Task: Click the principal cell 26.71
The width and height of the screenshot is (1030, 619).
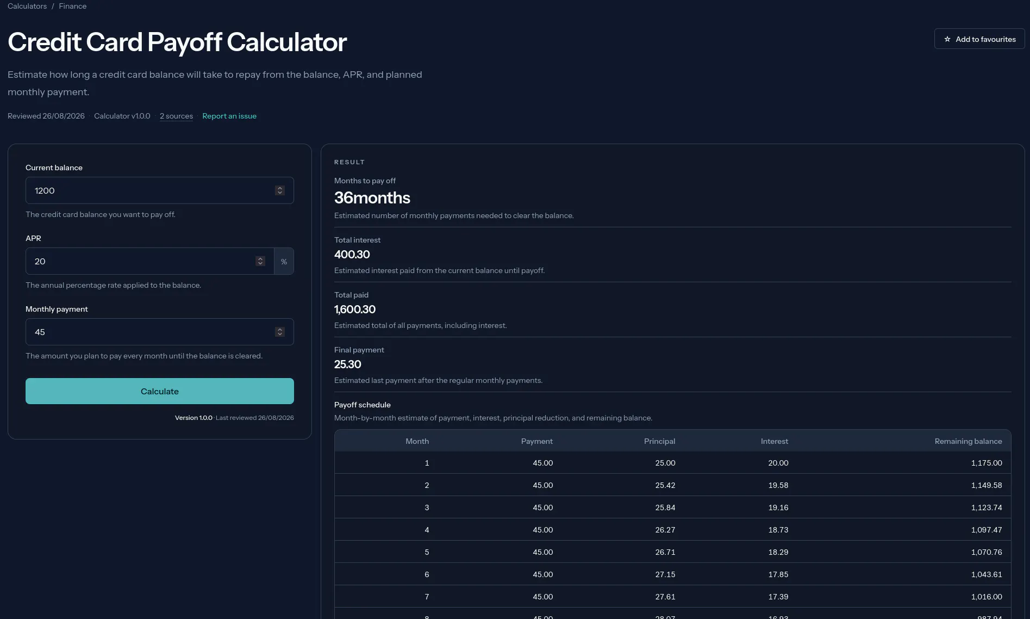Action: pyautogui.click(x=665, y=552)
